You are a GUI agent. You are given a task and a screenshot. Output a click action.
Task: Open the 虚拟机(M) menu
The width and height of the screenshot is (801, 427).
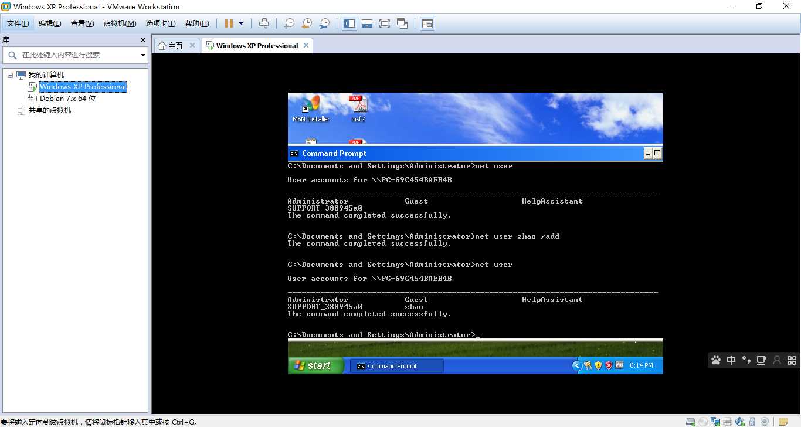point(120,23)
